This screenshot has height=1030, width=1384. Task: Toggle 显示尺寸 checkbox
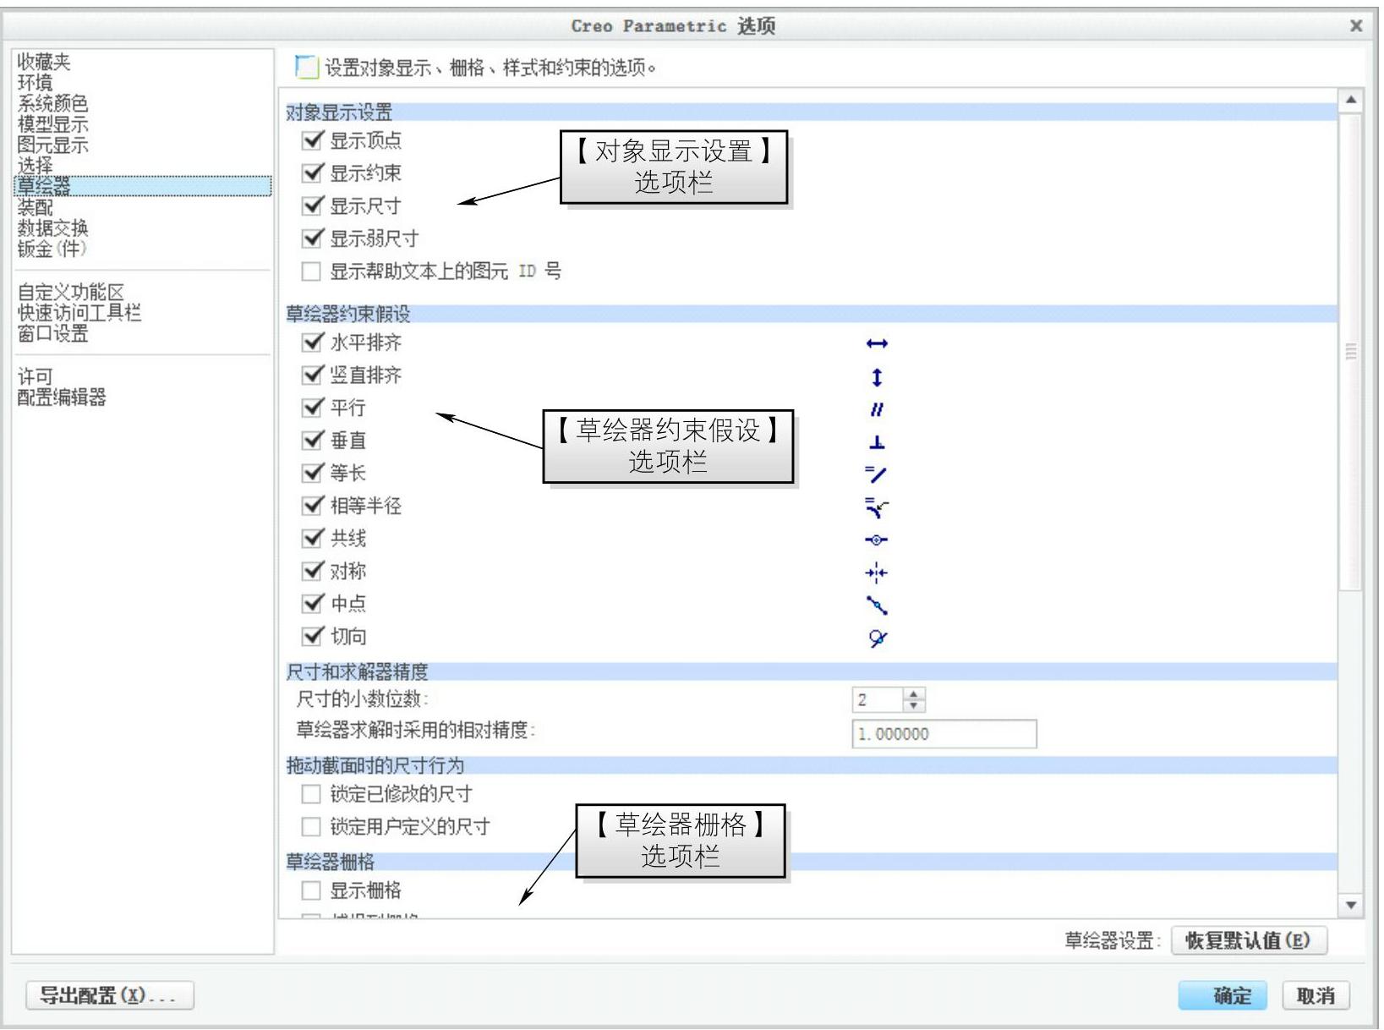[312, 205]
